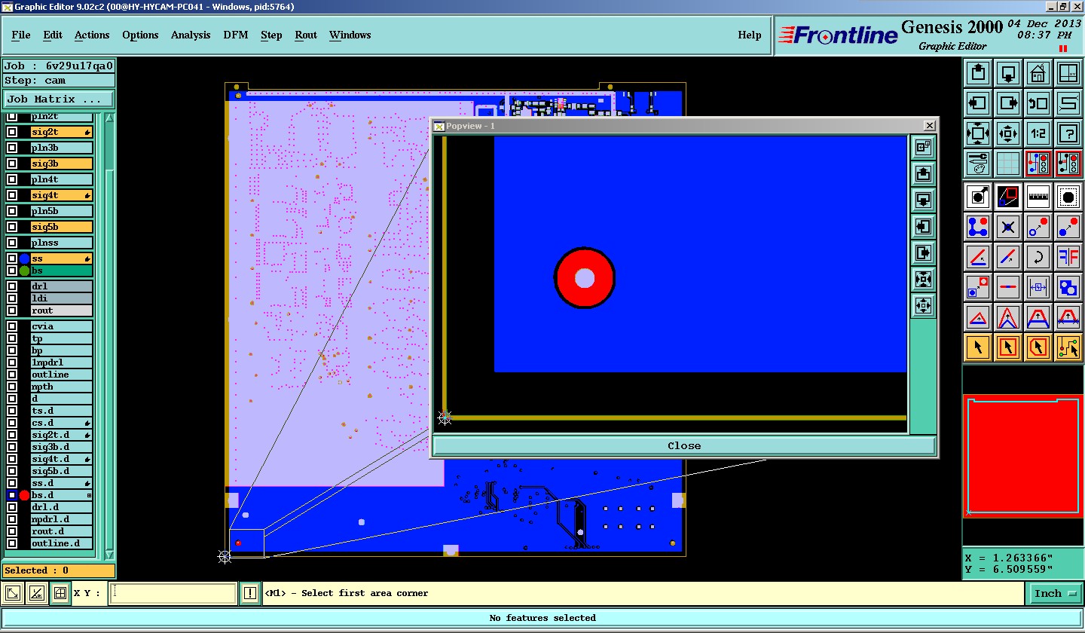Open the Analysis menu
Viewport: 1085px width, 633px height.
point(191,35)
